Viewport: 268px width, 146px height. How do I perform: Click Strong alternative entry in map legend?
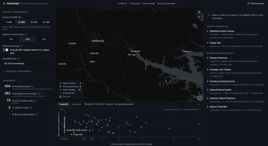coord(70,86)
